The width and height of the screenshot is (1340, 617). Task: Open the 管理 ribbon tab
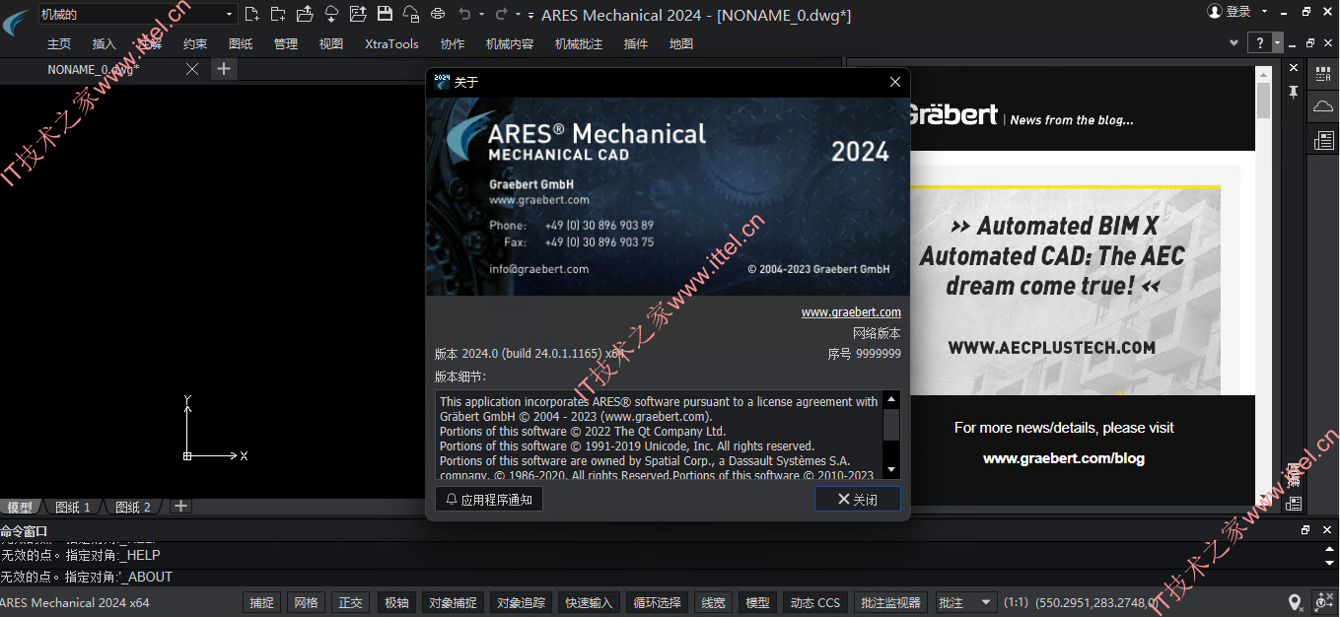tap(286, 43)
